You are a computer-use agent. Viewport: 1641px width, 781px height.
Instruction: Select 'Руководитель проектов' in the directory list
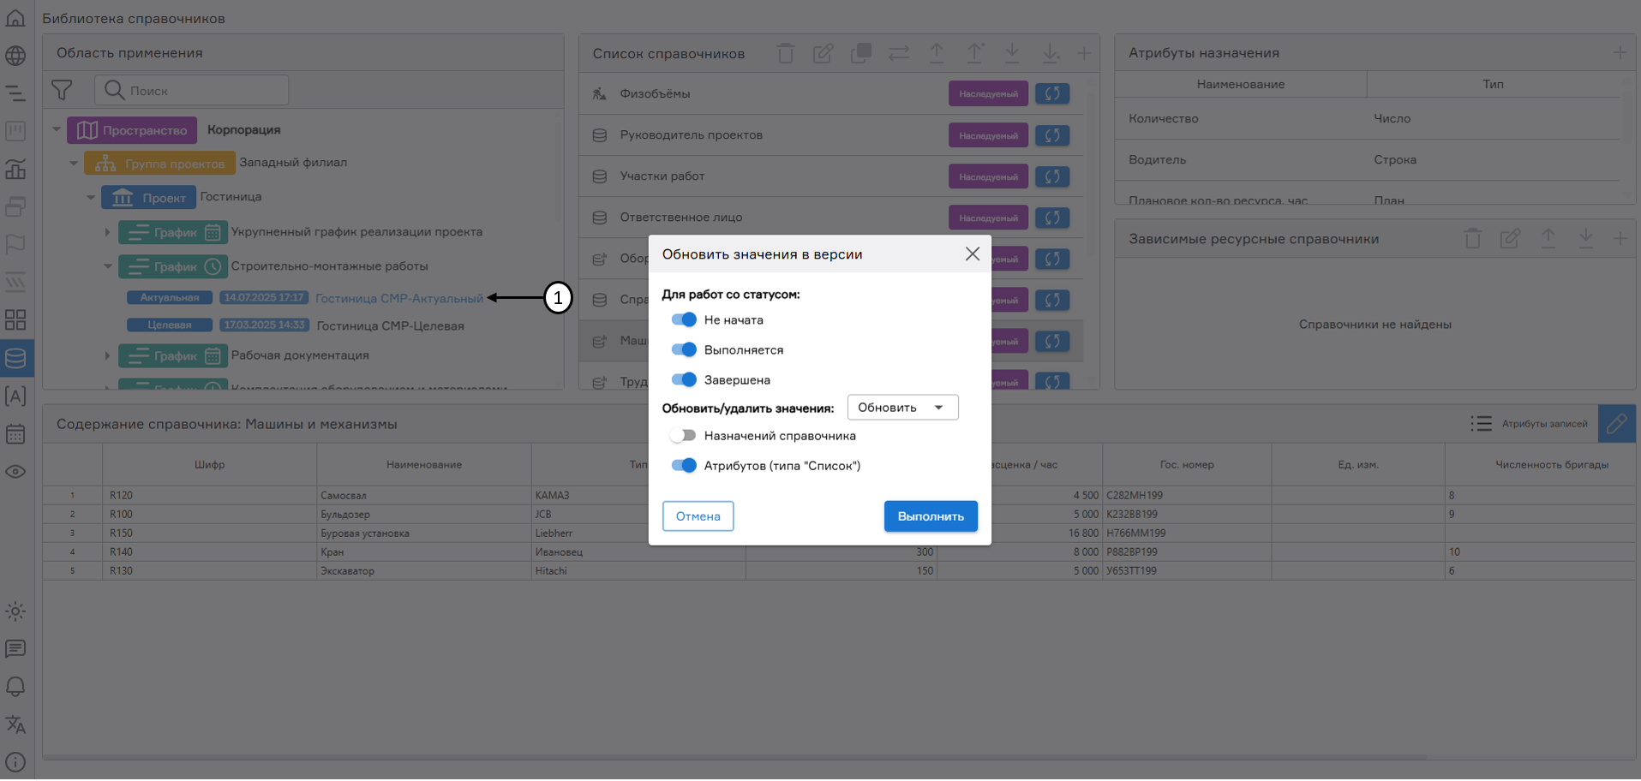click(691, 135)
